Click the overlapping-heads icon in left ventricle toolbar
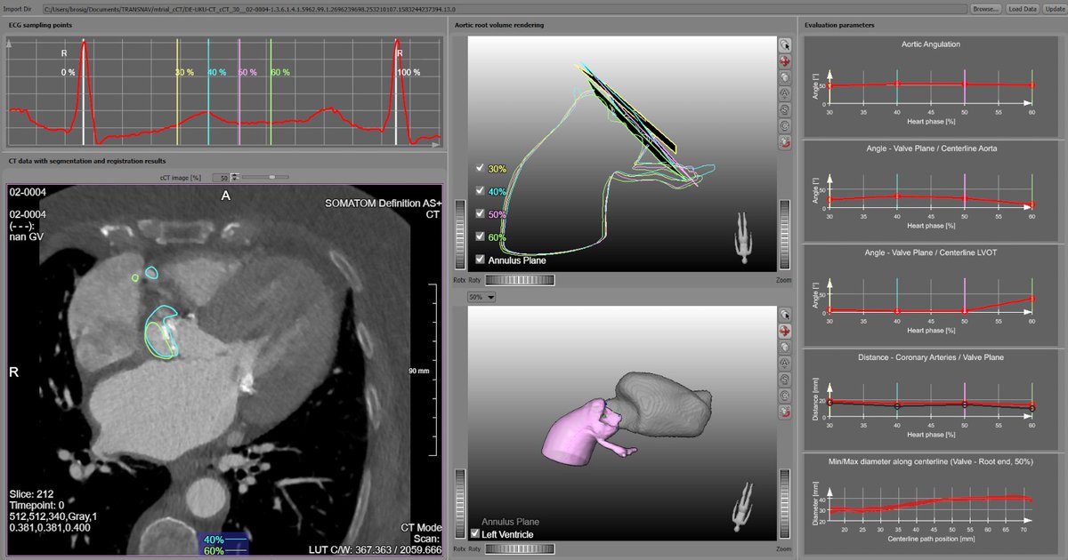The width and height of the screenshot is (1068, 560). (784, 347)
